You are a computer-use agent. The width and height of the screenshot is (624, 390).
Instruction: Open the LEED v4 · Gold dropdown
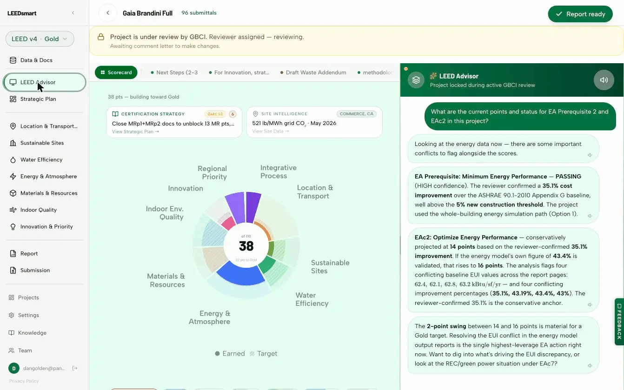(x=40, y=39)
